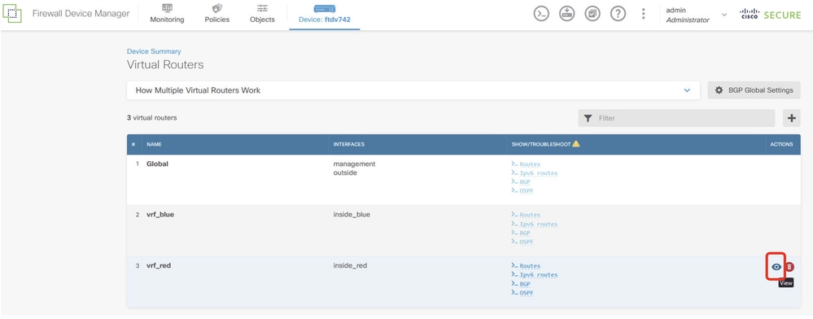The height and width of the screenshot is (319, 813).
Task: Click the Virtual Routers page heading
Action: pyautogui.click(x=165, y=65)
